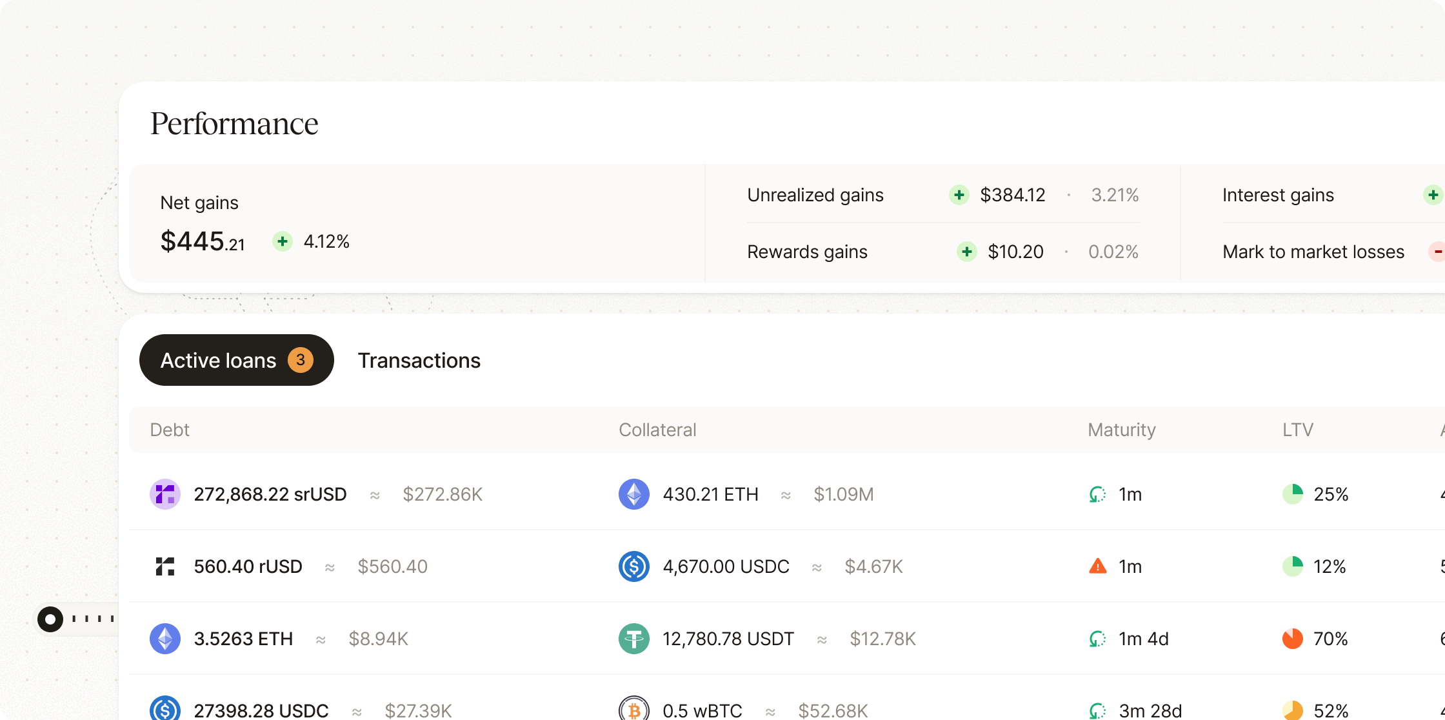Click the 4,670.00 USDC collateral amount
Screen dimensions: 1445x720
[726, 566]
